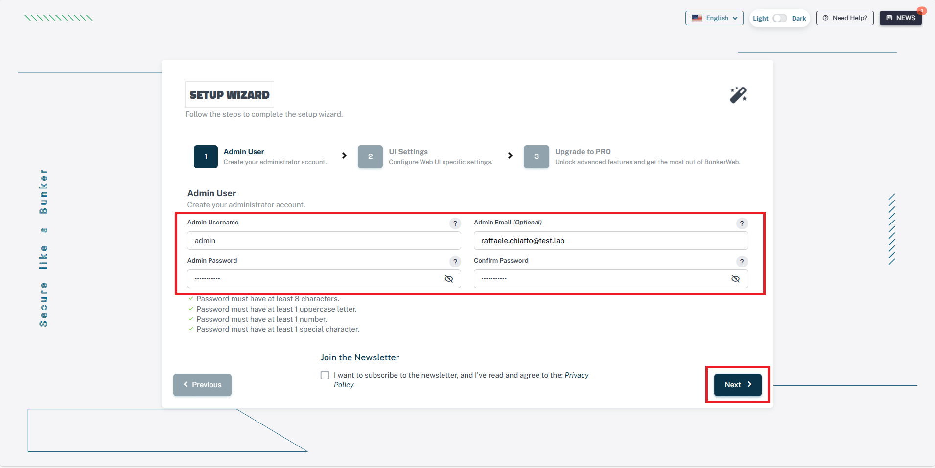This screenshot has height=468, width=935.
Task: Select step 2 UI Settings
Action: tap(370, 156)
